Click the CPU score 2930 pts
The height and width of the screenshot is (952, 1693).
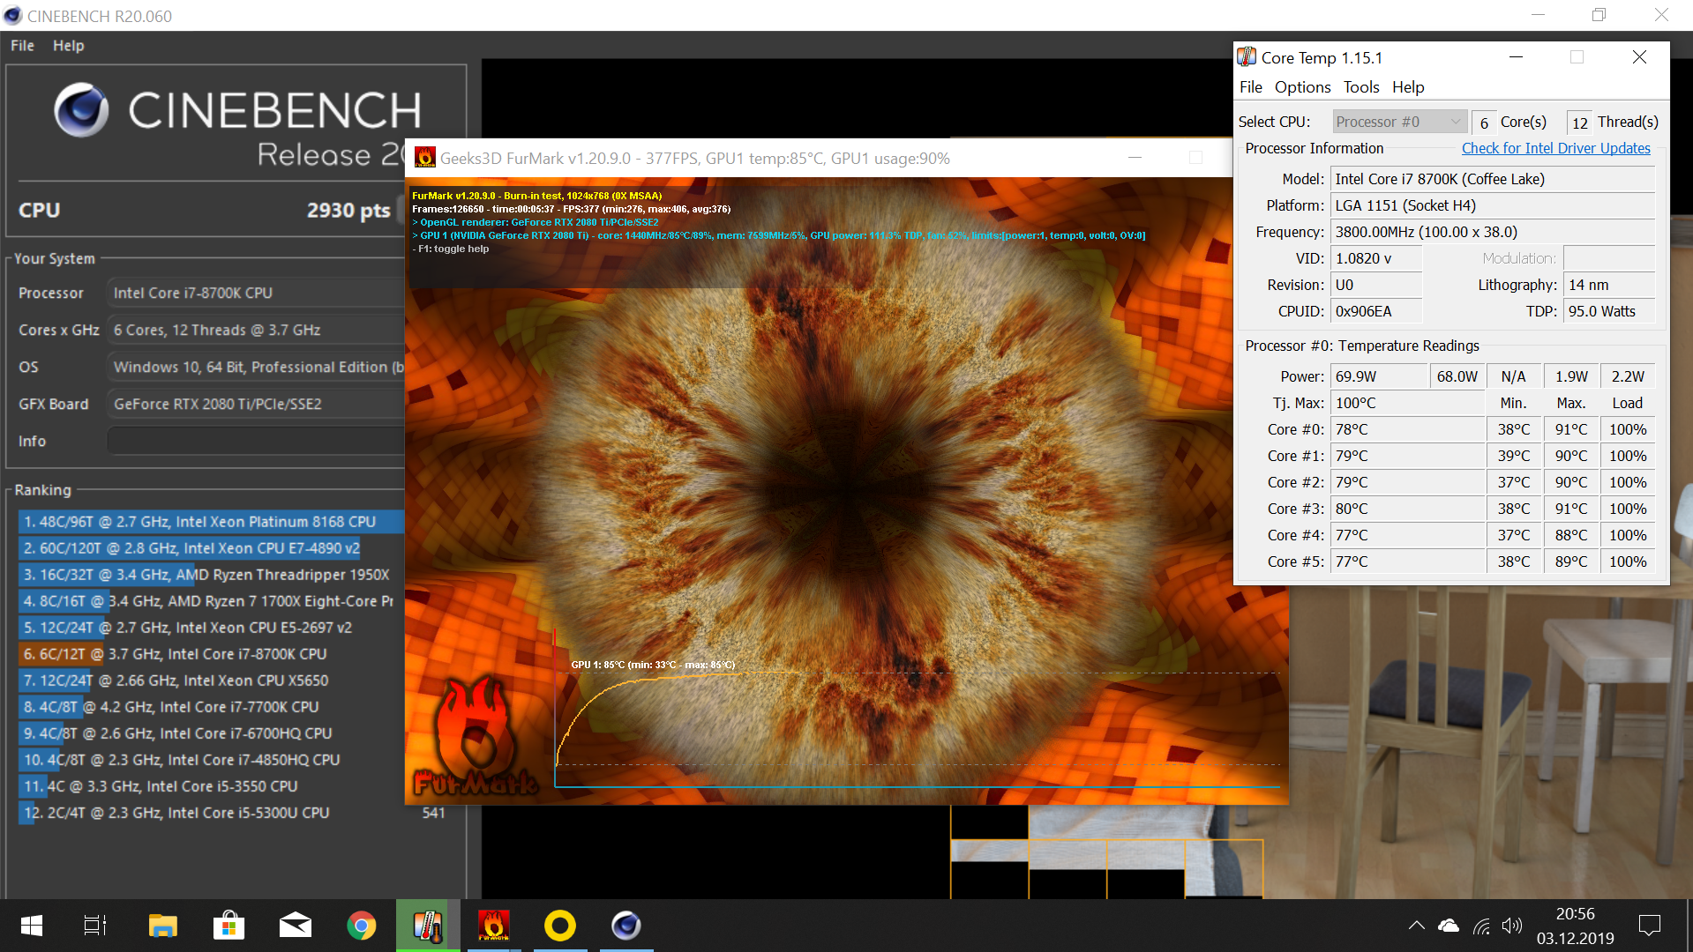(348, 211)
